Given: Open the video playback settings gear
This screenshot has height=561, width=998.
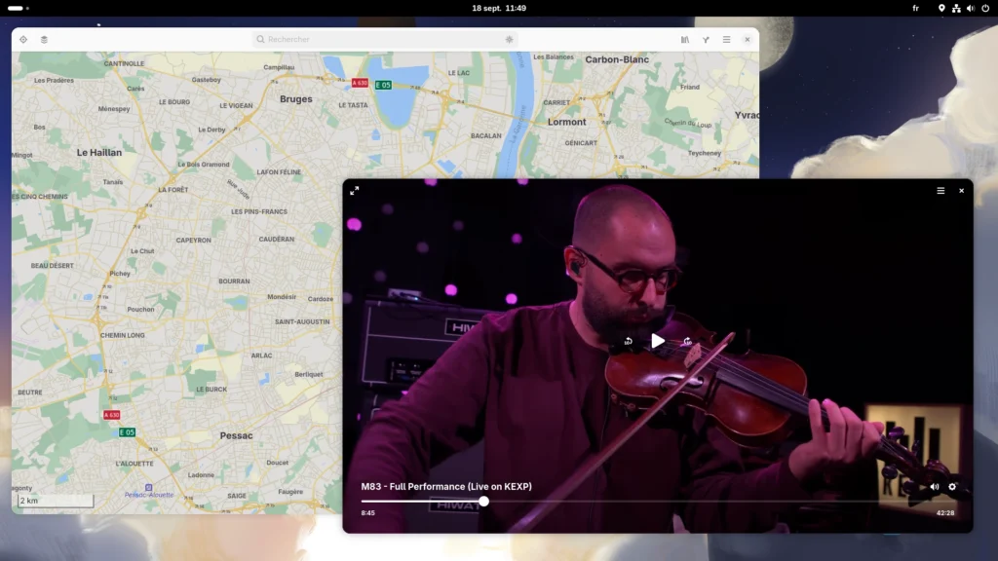Looking at the screenshot, I should pos(953,487).
